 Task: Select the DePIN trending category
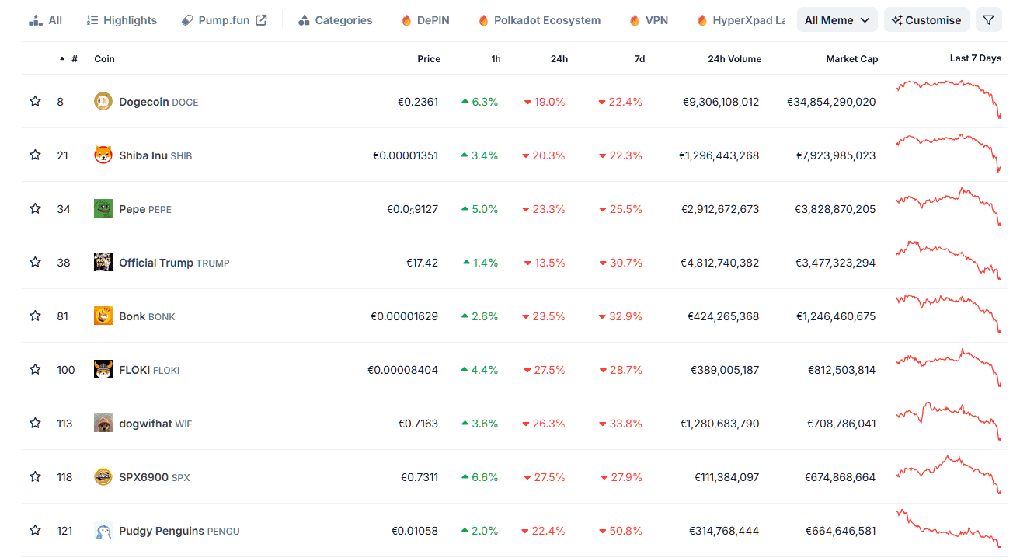pos(425,20)
